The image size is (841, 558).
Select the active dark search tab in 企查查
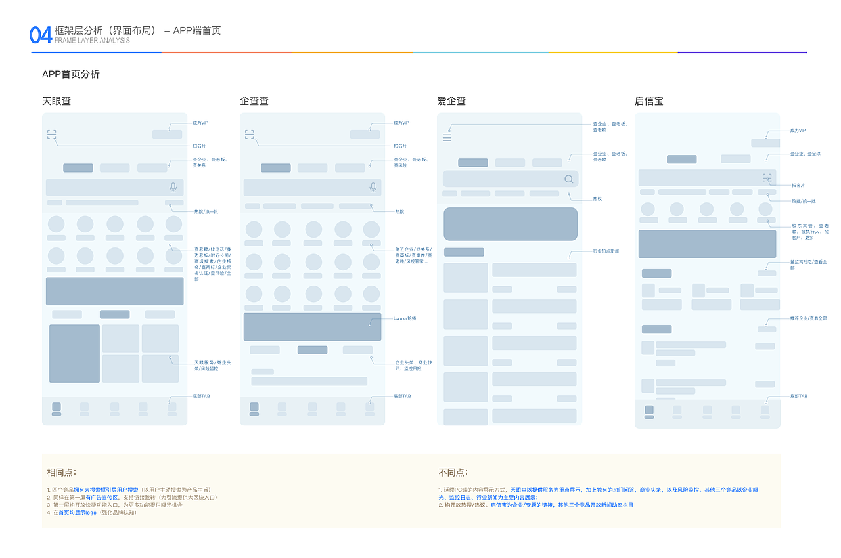276,168
